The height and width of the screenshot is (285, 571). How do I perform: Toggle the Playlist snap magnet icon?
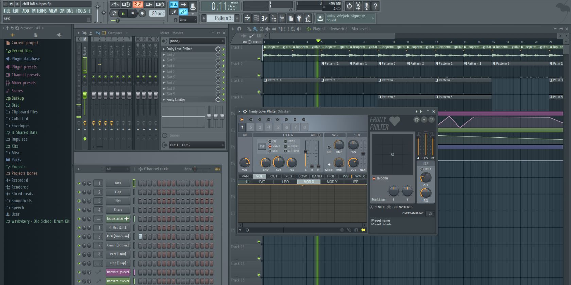click(x=239, y=29)
